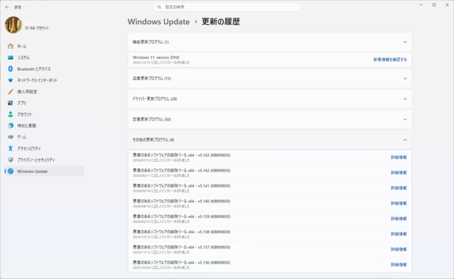Click the privacy shield icon

click(x=11, y=159)
